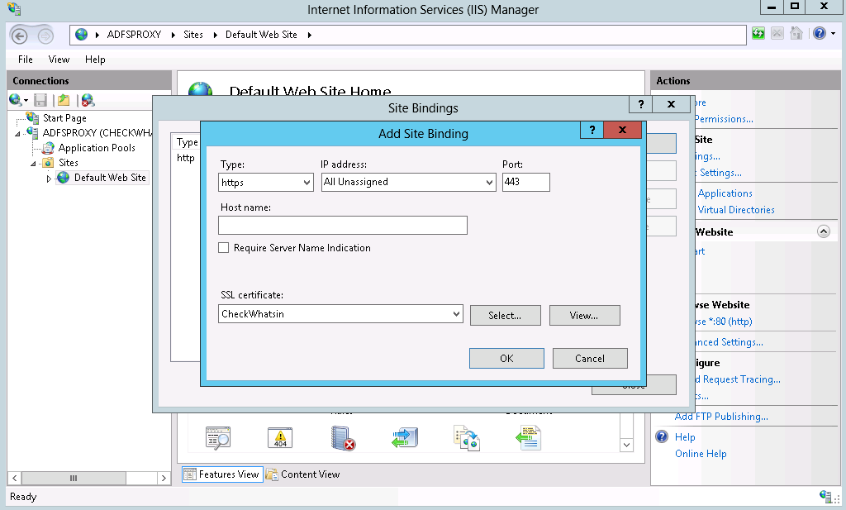
Task: Open the View menu
Action: pos(59,60)
